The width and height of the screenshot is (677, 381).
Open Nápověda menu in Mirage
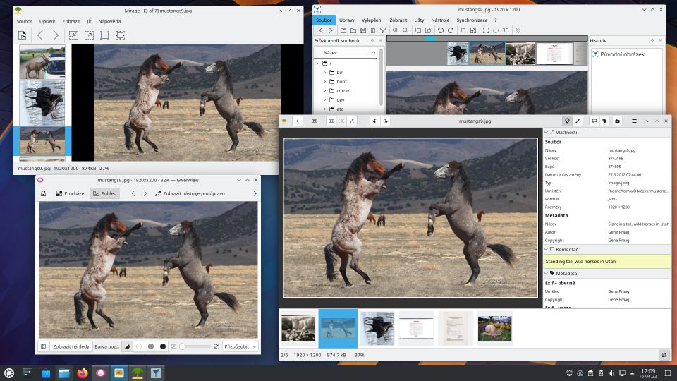109,21
